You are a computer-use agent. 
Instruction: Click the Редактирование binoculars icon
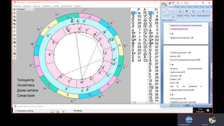pos(203,12)
